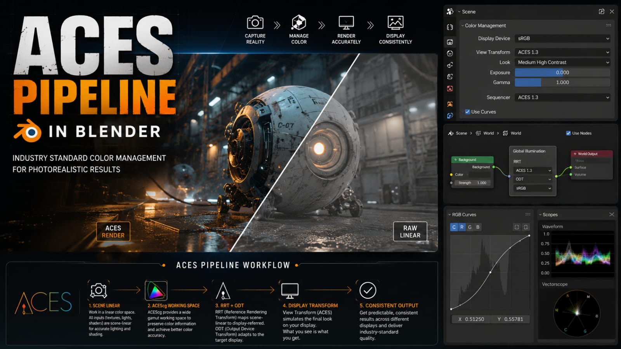This screenshot has width=621, height=349.
Task: Click the middle control point on curve
Action: (x=491, y=272)
